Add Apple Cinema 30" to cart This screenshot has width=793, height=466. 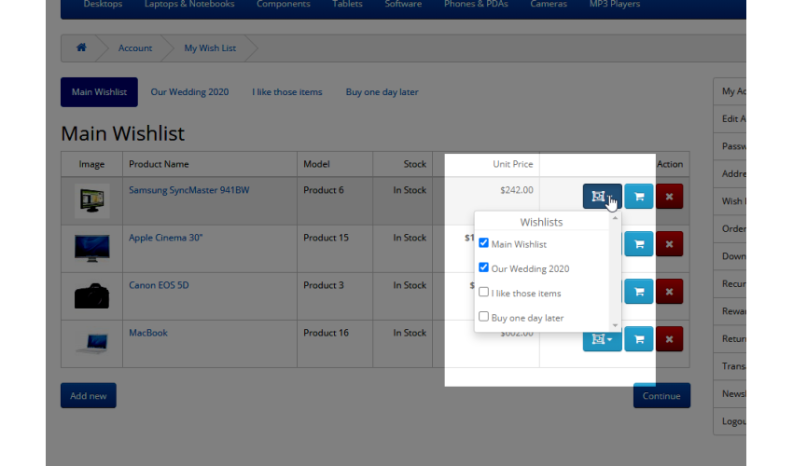[x=639, y=243]
